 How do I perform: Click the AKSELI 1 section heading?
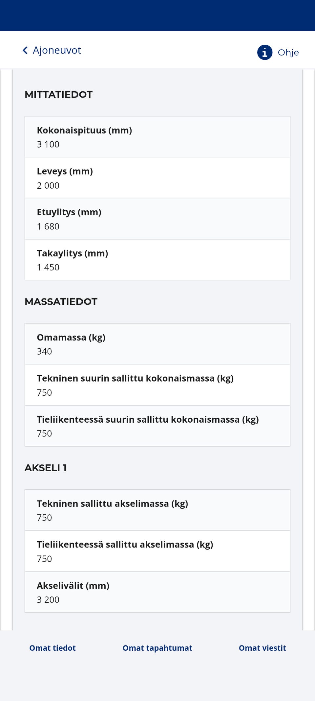click(x=46, y=468)
